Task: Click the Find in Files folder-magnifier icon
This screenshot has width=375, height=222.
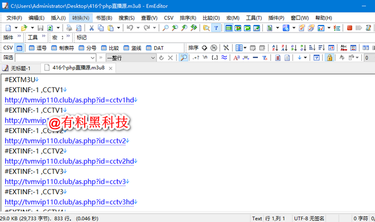Action: click(x=206, y=28)
